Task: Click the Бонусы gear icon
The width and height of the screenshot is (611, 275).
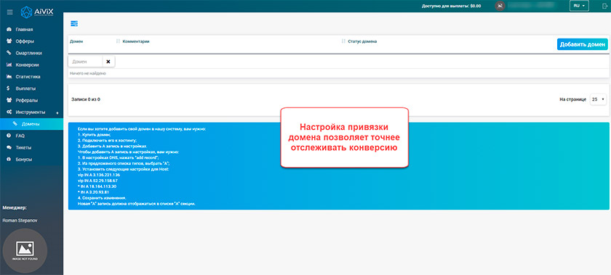Action: pos(9,160)
